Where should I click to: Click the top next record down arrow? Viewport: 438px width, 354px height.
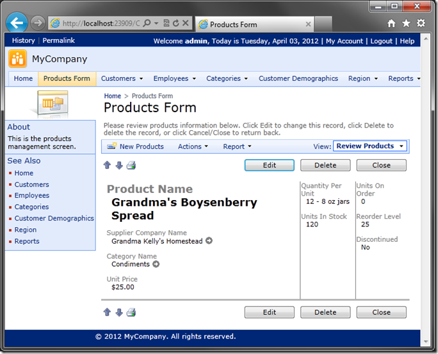119,165
